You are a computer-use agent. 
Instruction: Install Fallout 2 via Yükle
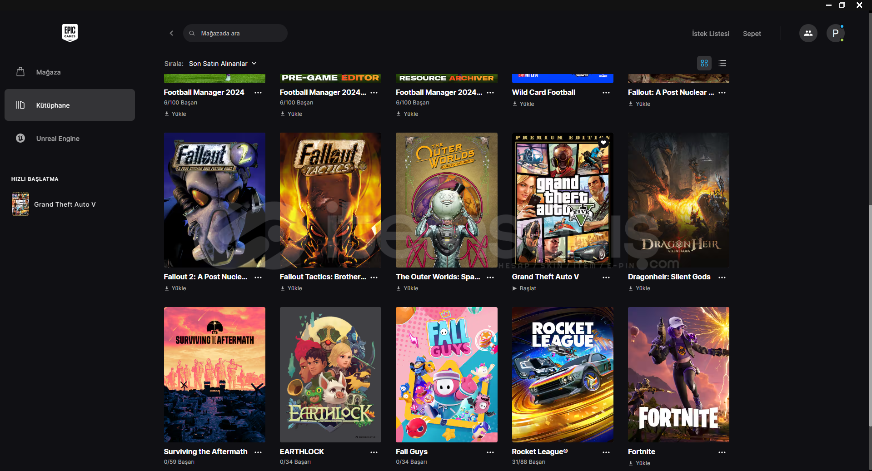coord(175,288)
